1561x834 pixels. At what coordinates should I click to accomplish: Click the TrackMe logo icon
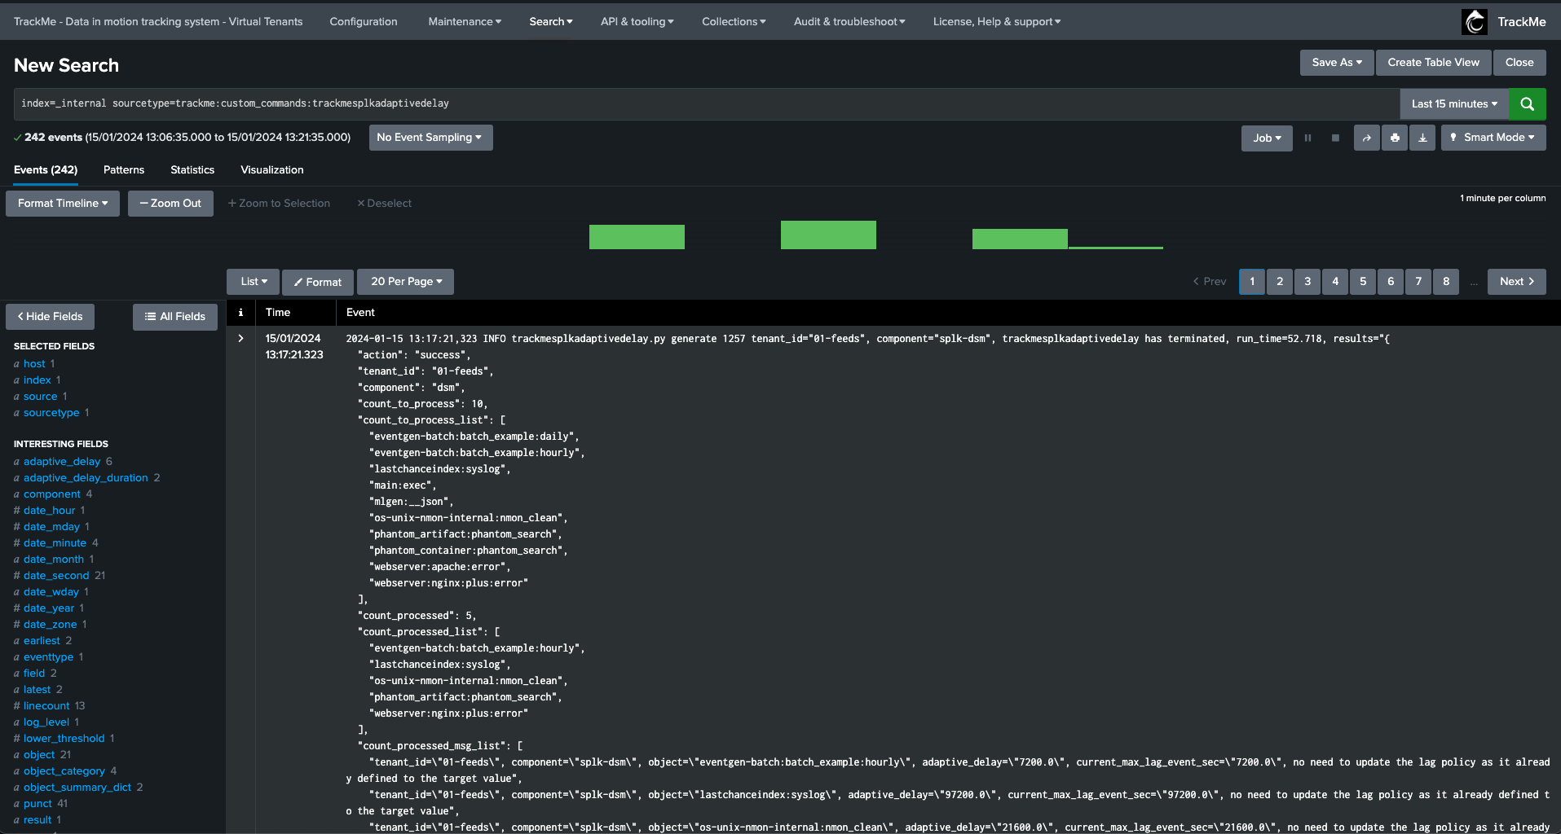1475,22
